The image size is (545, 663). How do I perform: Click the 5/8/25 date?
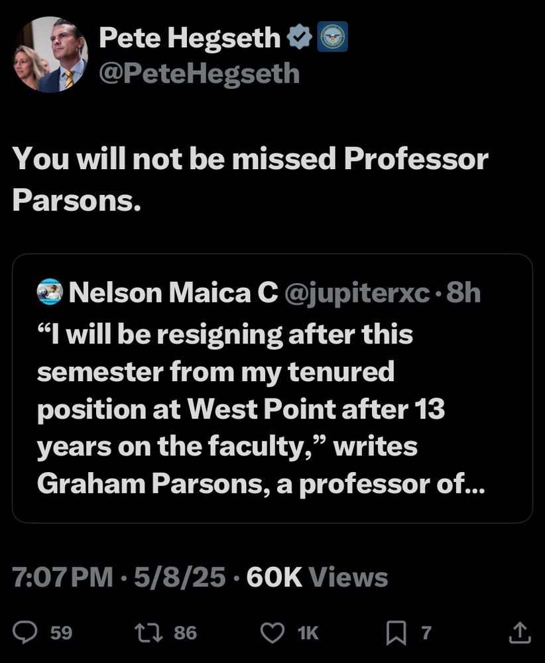pyautogui.click(x=180, y=577)
